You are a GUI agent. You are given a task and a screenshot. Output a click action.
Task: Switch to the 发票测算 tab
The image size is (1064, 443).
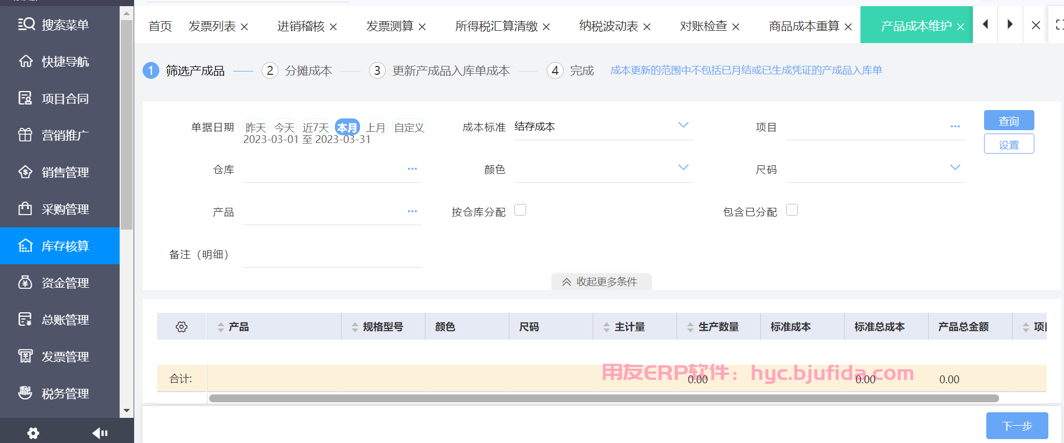390,26
